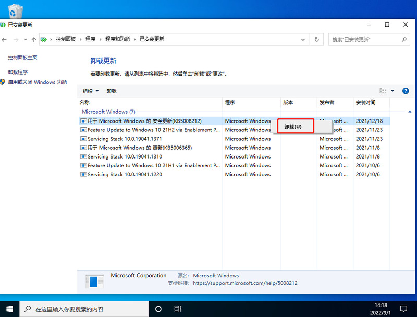Click the Cortana circle icon on taskbar

click(158, 309)
